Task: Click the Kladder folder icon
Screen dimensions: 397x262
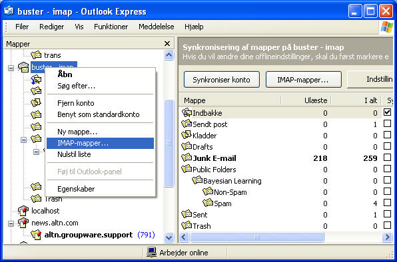Action: [187, 135]
